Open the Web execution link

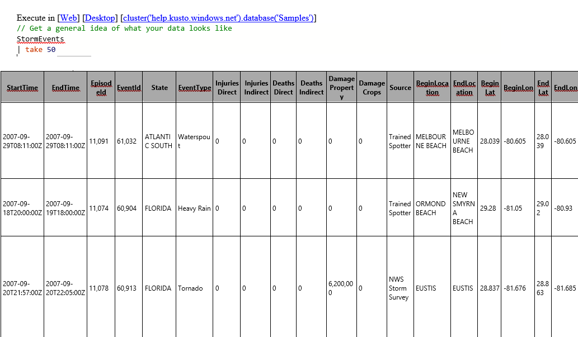(x=69, y=18)
